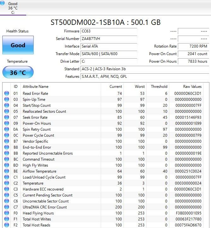The image size is (211, 228).
Task: Click the Features field S.M.A.R.T., APM, NCQ, GPL
Action: pos(145,77)
